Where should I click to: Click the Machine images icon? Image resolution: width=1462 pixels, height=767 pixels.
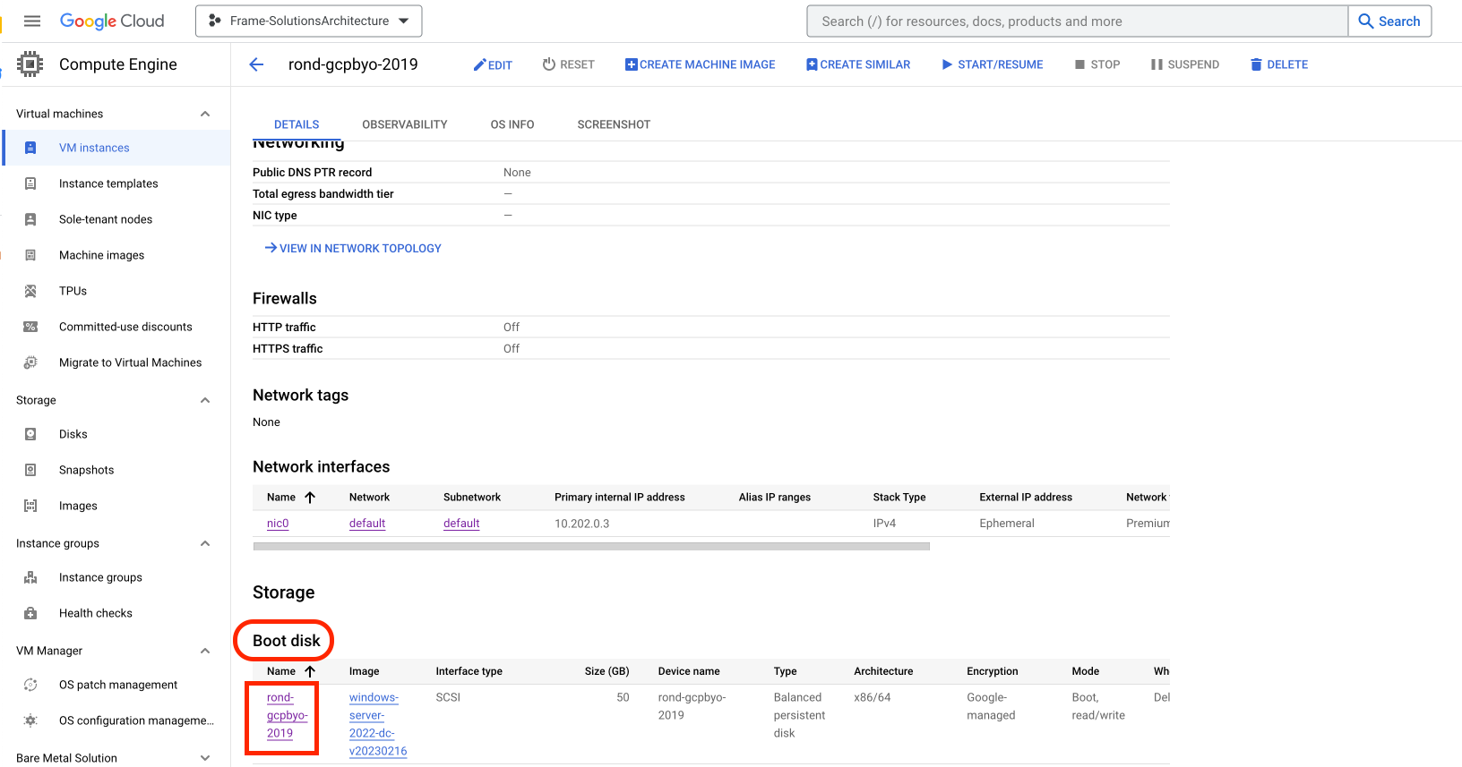click(x=30, y=255)
